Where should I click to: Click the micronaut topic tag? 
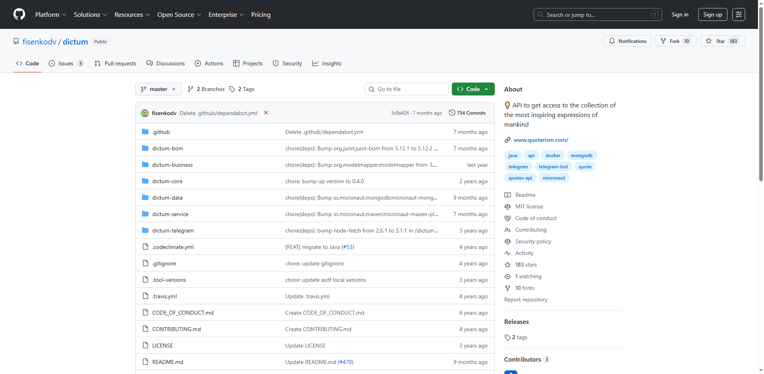coord(554,178)
